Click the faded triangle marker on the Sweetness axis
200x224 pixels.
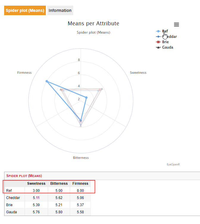pos(102,89)
